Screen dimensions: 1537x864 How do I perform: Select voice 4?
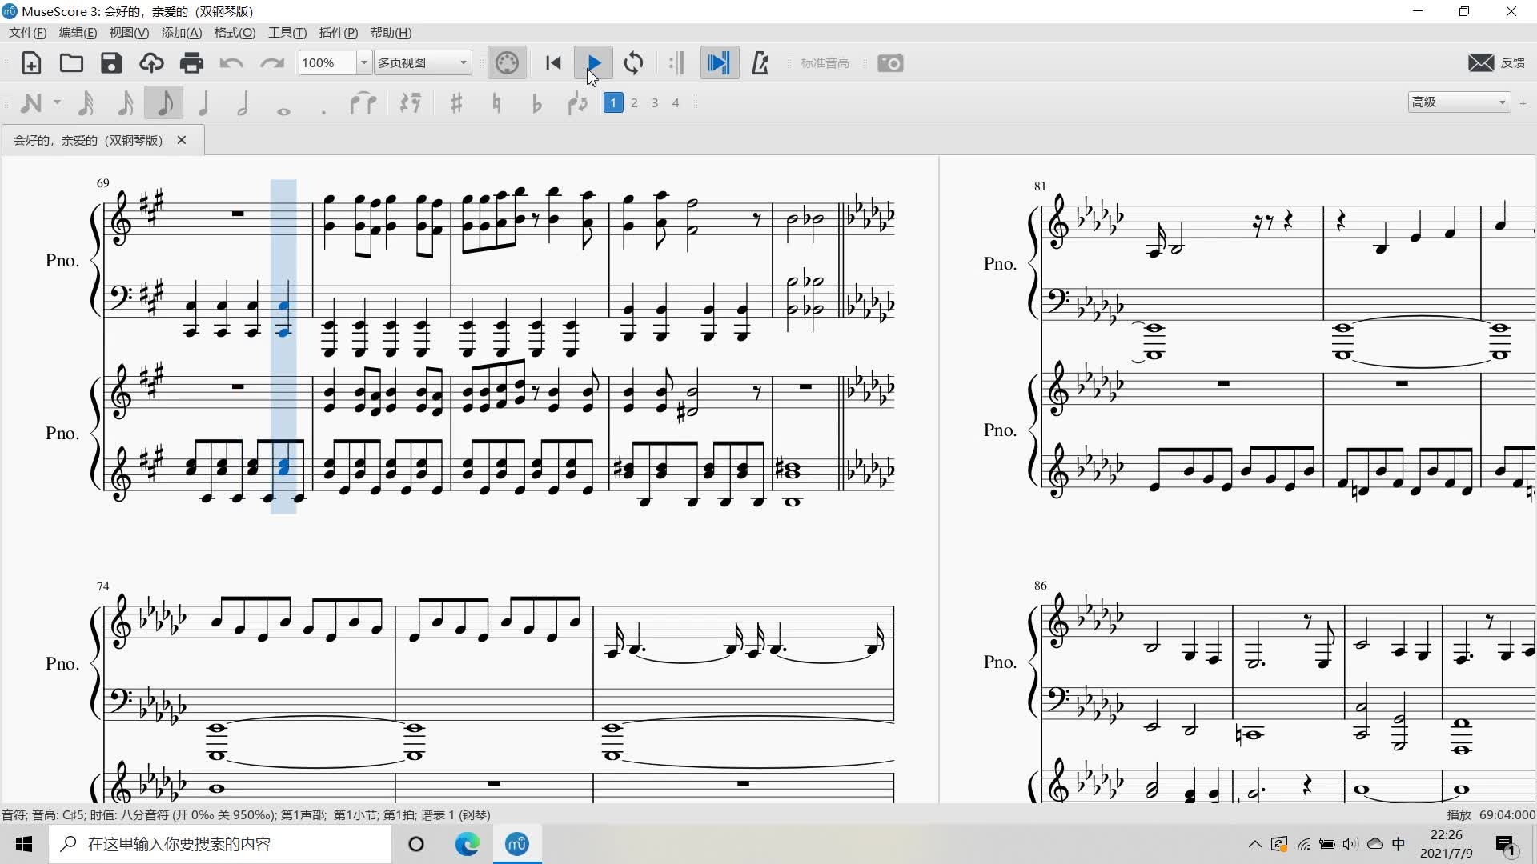pos(676,102)
